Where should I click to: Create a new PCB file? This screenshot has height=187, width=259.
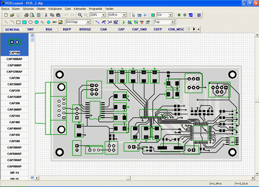point(6,15)
